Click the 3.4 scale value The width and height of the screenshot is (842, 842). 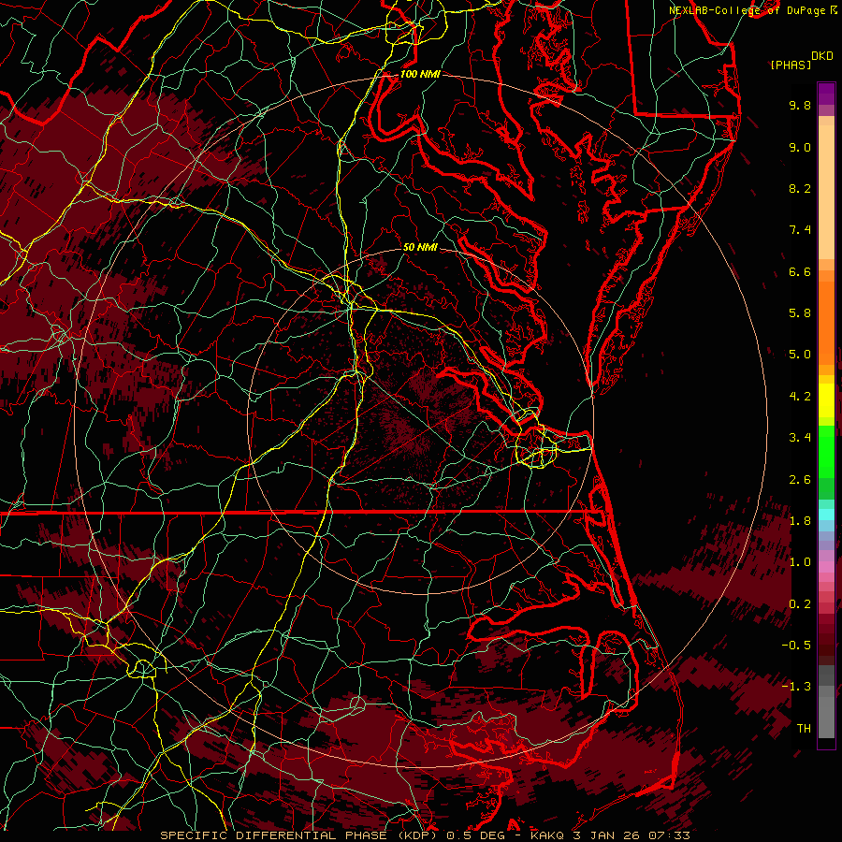800,438
